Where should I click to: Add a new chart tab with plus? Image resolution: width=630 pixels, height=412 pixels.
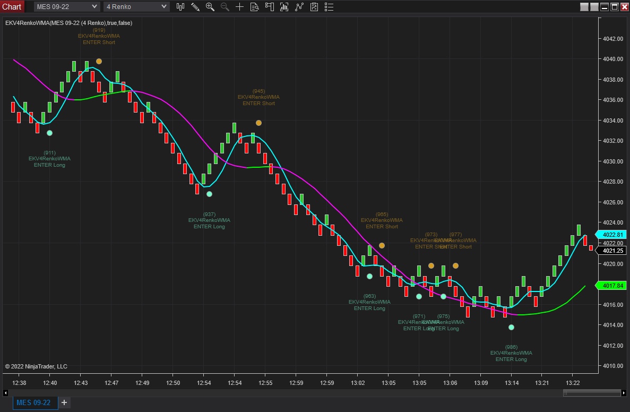[x=64, y=402]
